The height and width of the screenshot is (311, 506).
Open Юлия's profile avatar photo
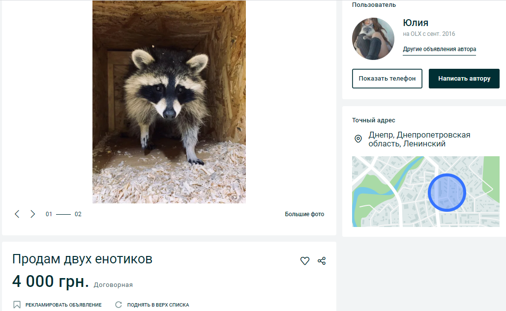click(373, 38)
